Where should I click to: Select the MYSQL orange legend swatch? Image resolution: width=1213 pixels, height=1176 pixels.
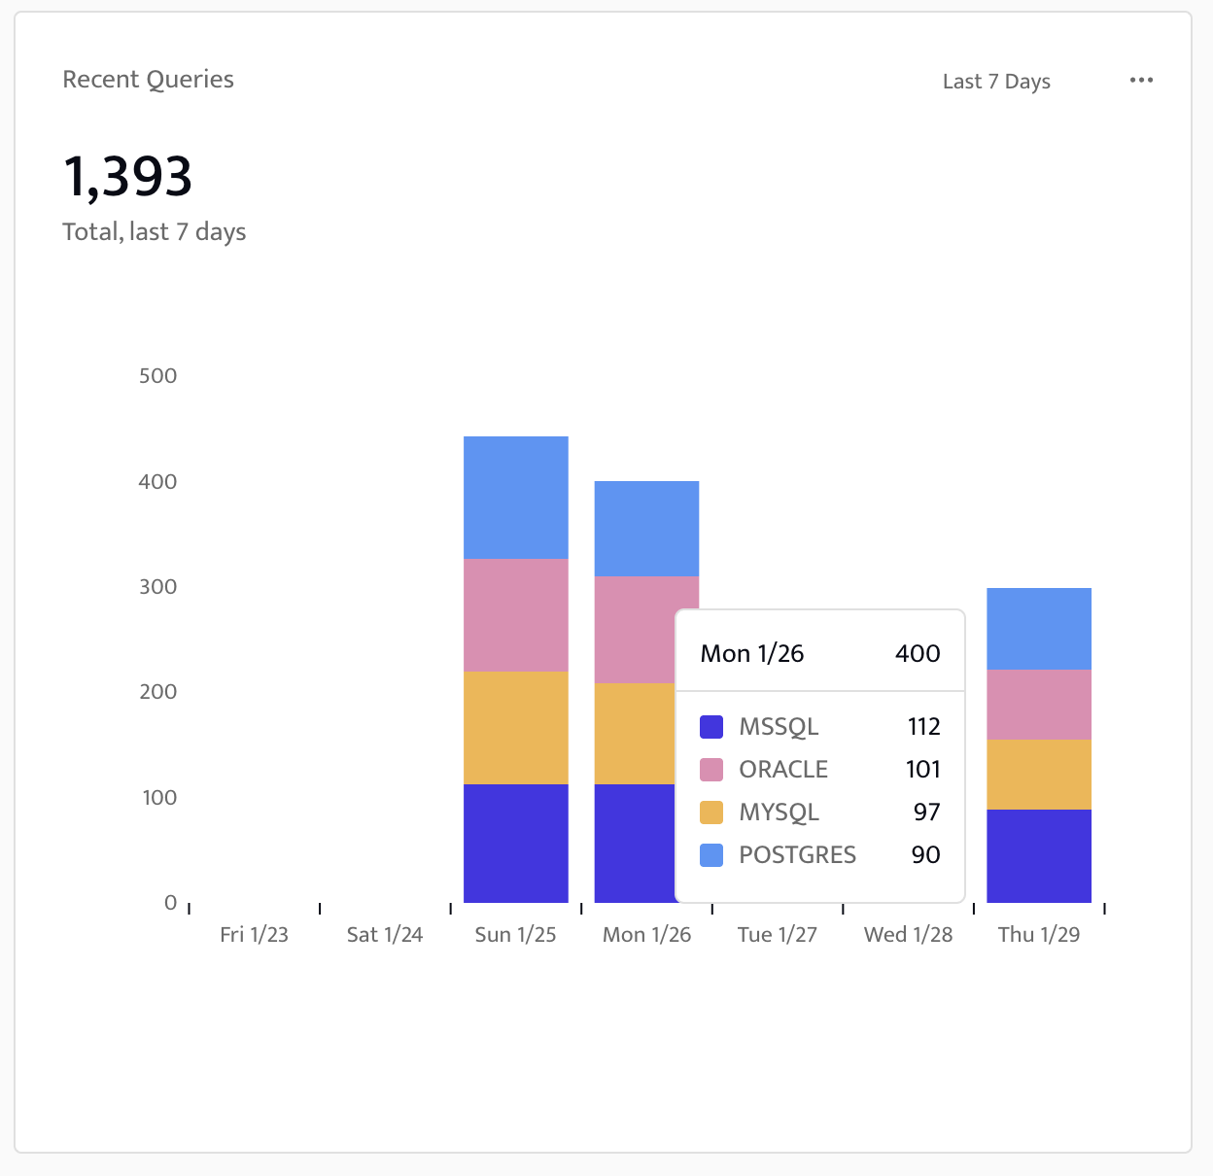point(711,813)
